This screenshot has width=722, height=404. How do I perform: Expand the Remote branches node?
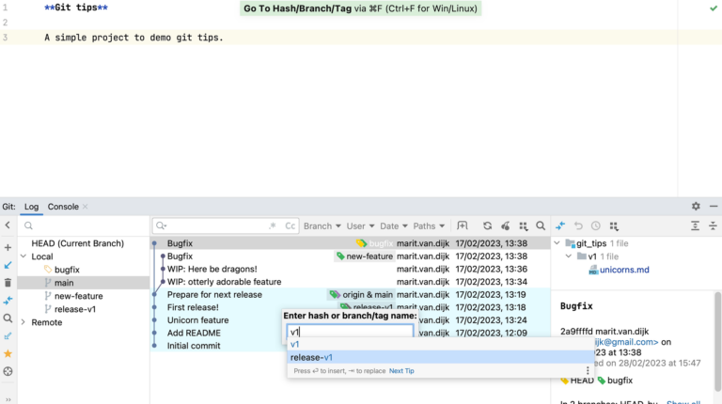[24, 322]
